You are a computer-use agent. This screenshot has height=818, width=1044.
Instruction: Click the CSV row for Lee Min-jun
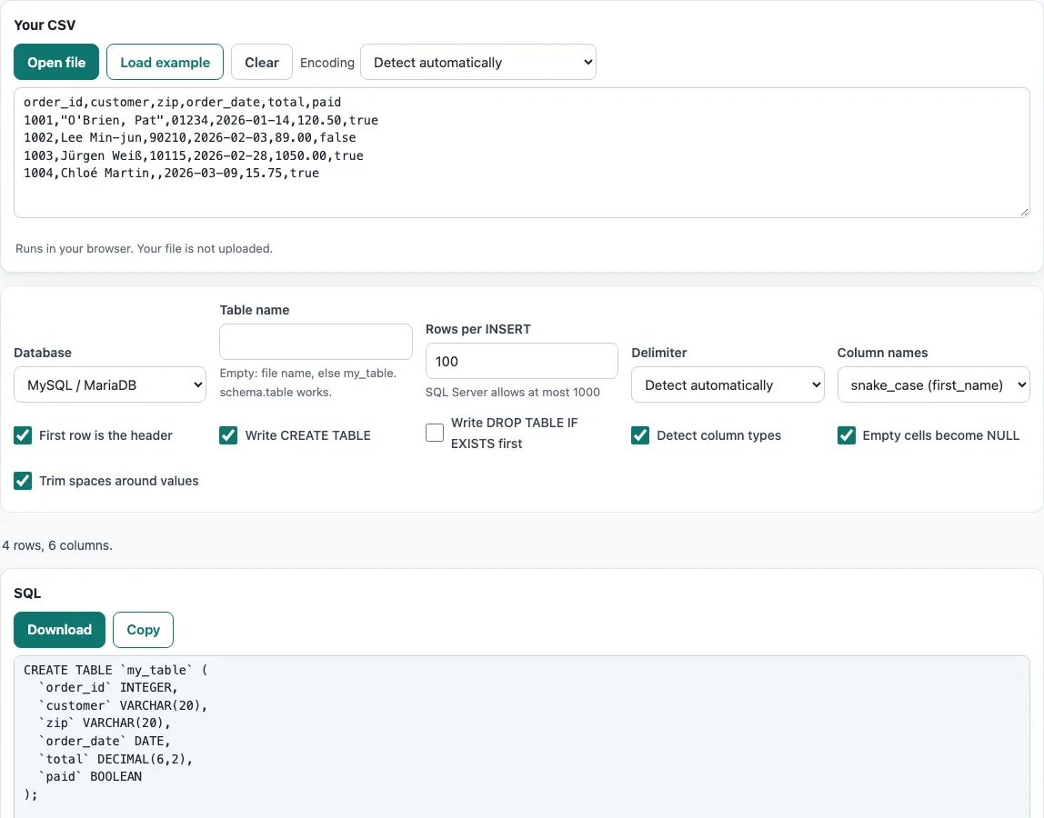[x=190, y=137]
